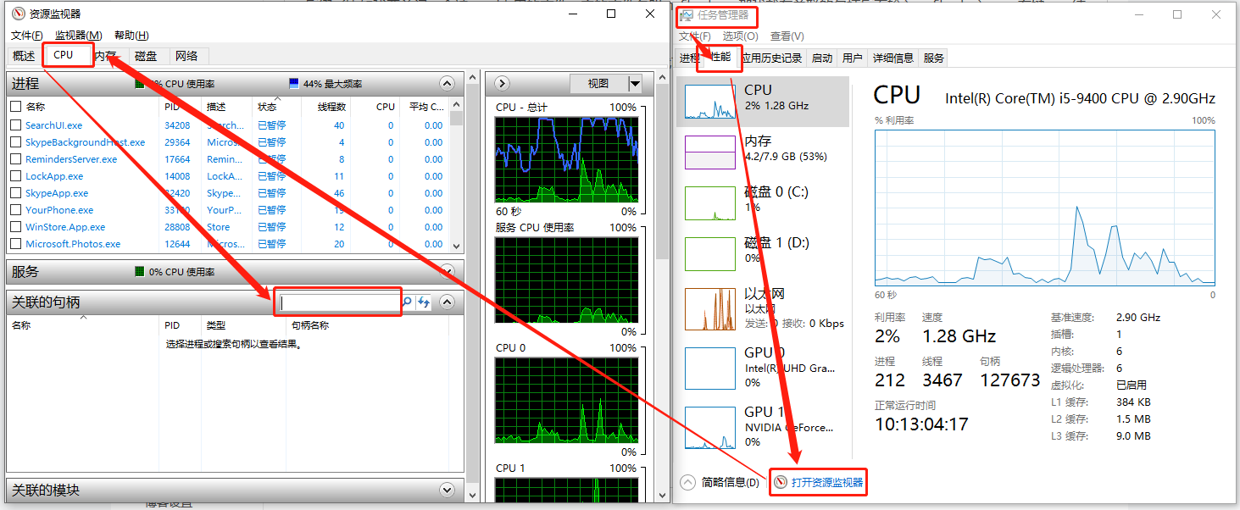This screenshot has width=1240, height=510.
Task: Click the search magnifier icon in Associated Handles
Action: point(408,302)
